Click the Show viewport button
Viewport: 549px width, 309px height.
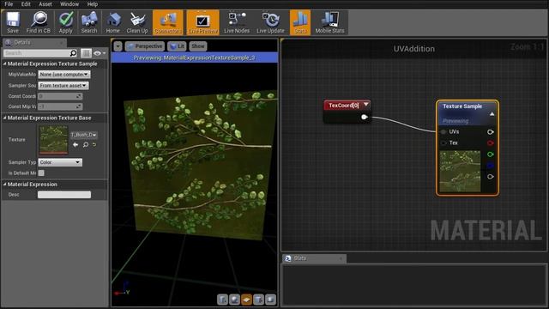pyautogui.click(x=198, y=46)
